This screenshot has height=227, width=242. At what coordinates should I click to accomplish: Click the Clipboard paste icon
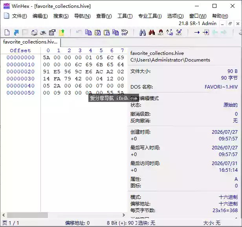pos(106,33)
